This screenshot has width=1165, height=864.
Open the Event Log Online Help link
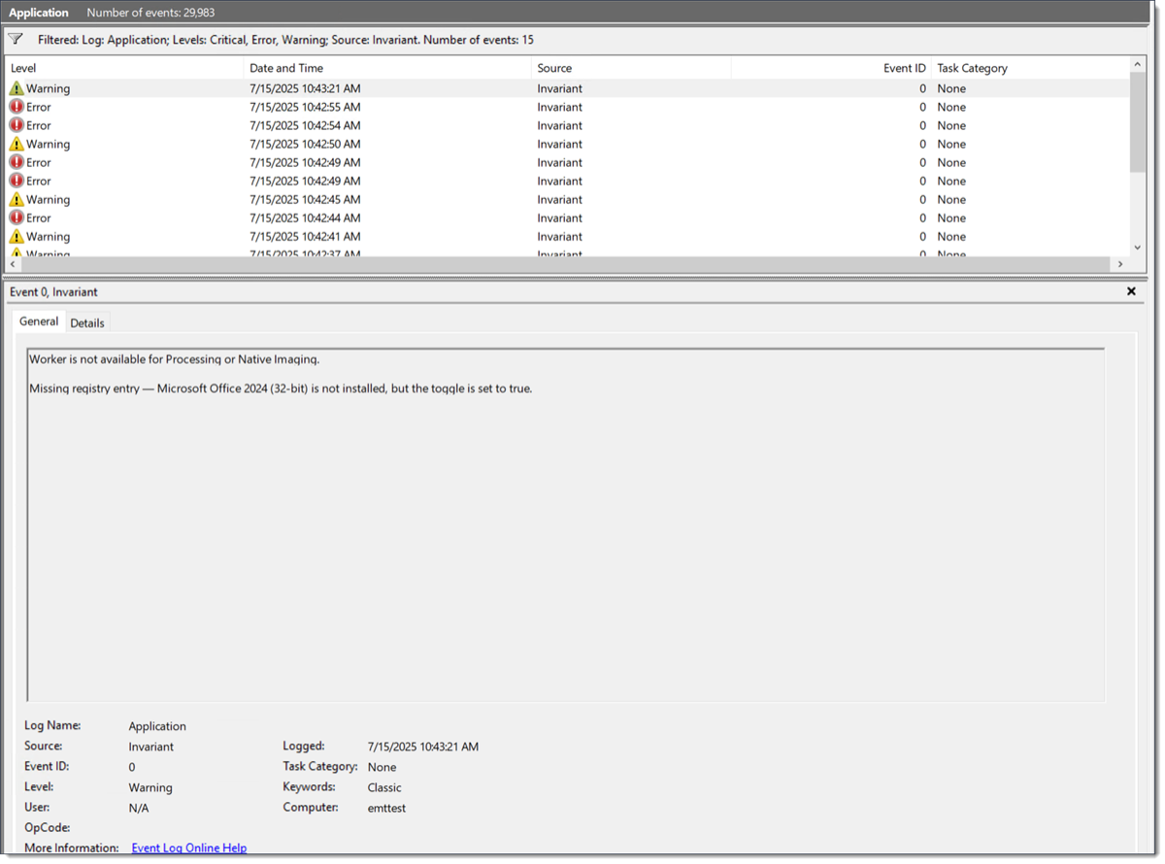click(188, 847)
